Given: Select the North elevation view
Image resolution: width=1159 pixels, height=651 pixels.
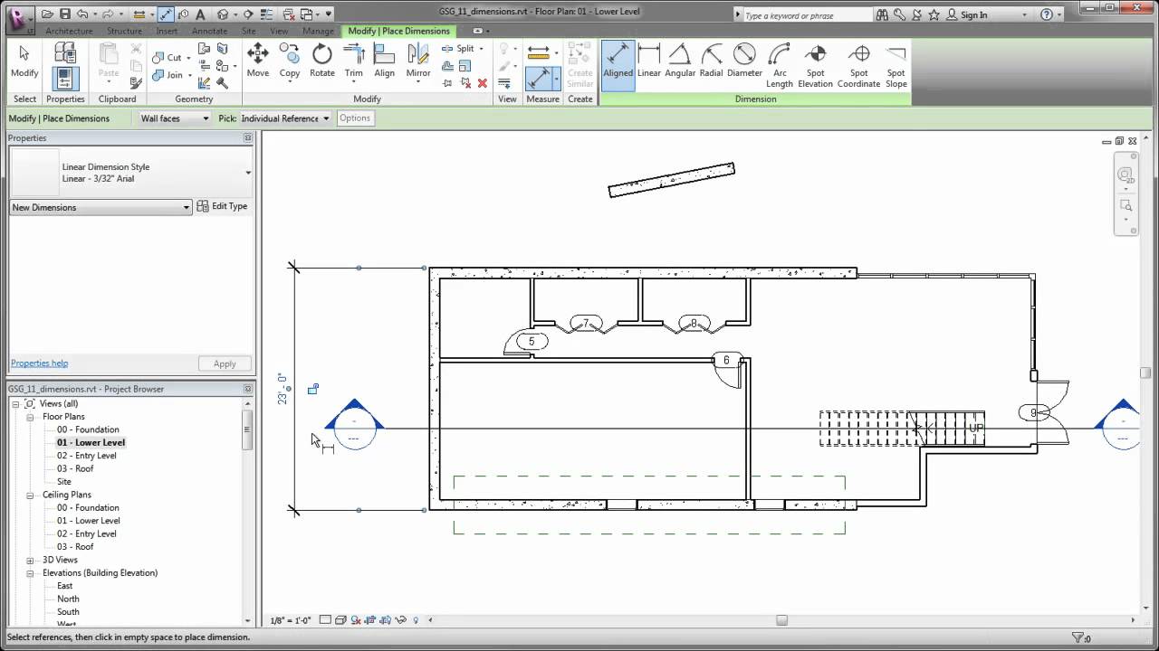Looking at the screenshot, I should coord(68,599).
